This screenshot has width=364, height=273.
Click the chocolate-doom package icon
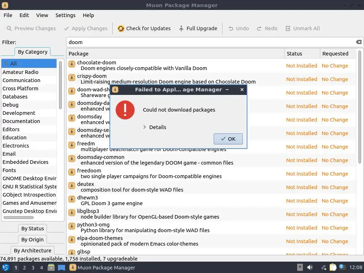pyautogui.click(x=72, y=64)
